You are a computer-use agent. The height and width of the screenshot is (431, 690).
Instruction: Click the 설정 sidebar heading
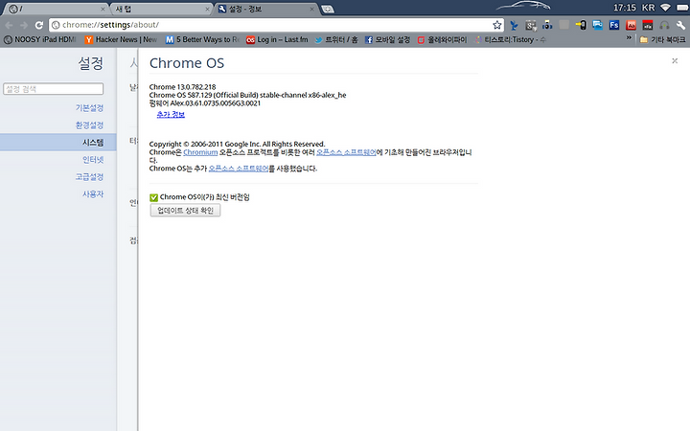(91, 63)
